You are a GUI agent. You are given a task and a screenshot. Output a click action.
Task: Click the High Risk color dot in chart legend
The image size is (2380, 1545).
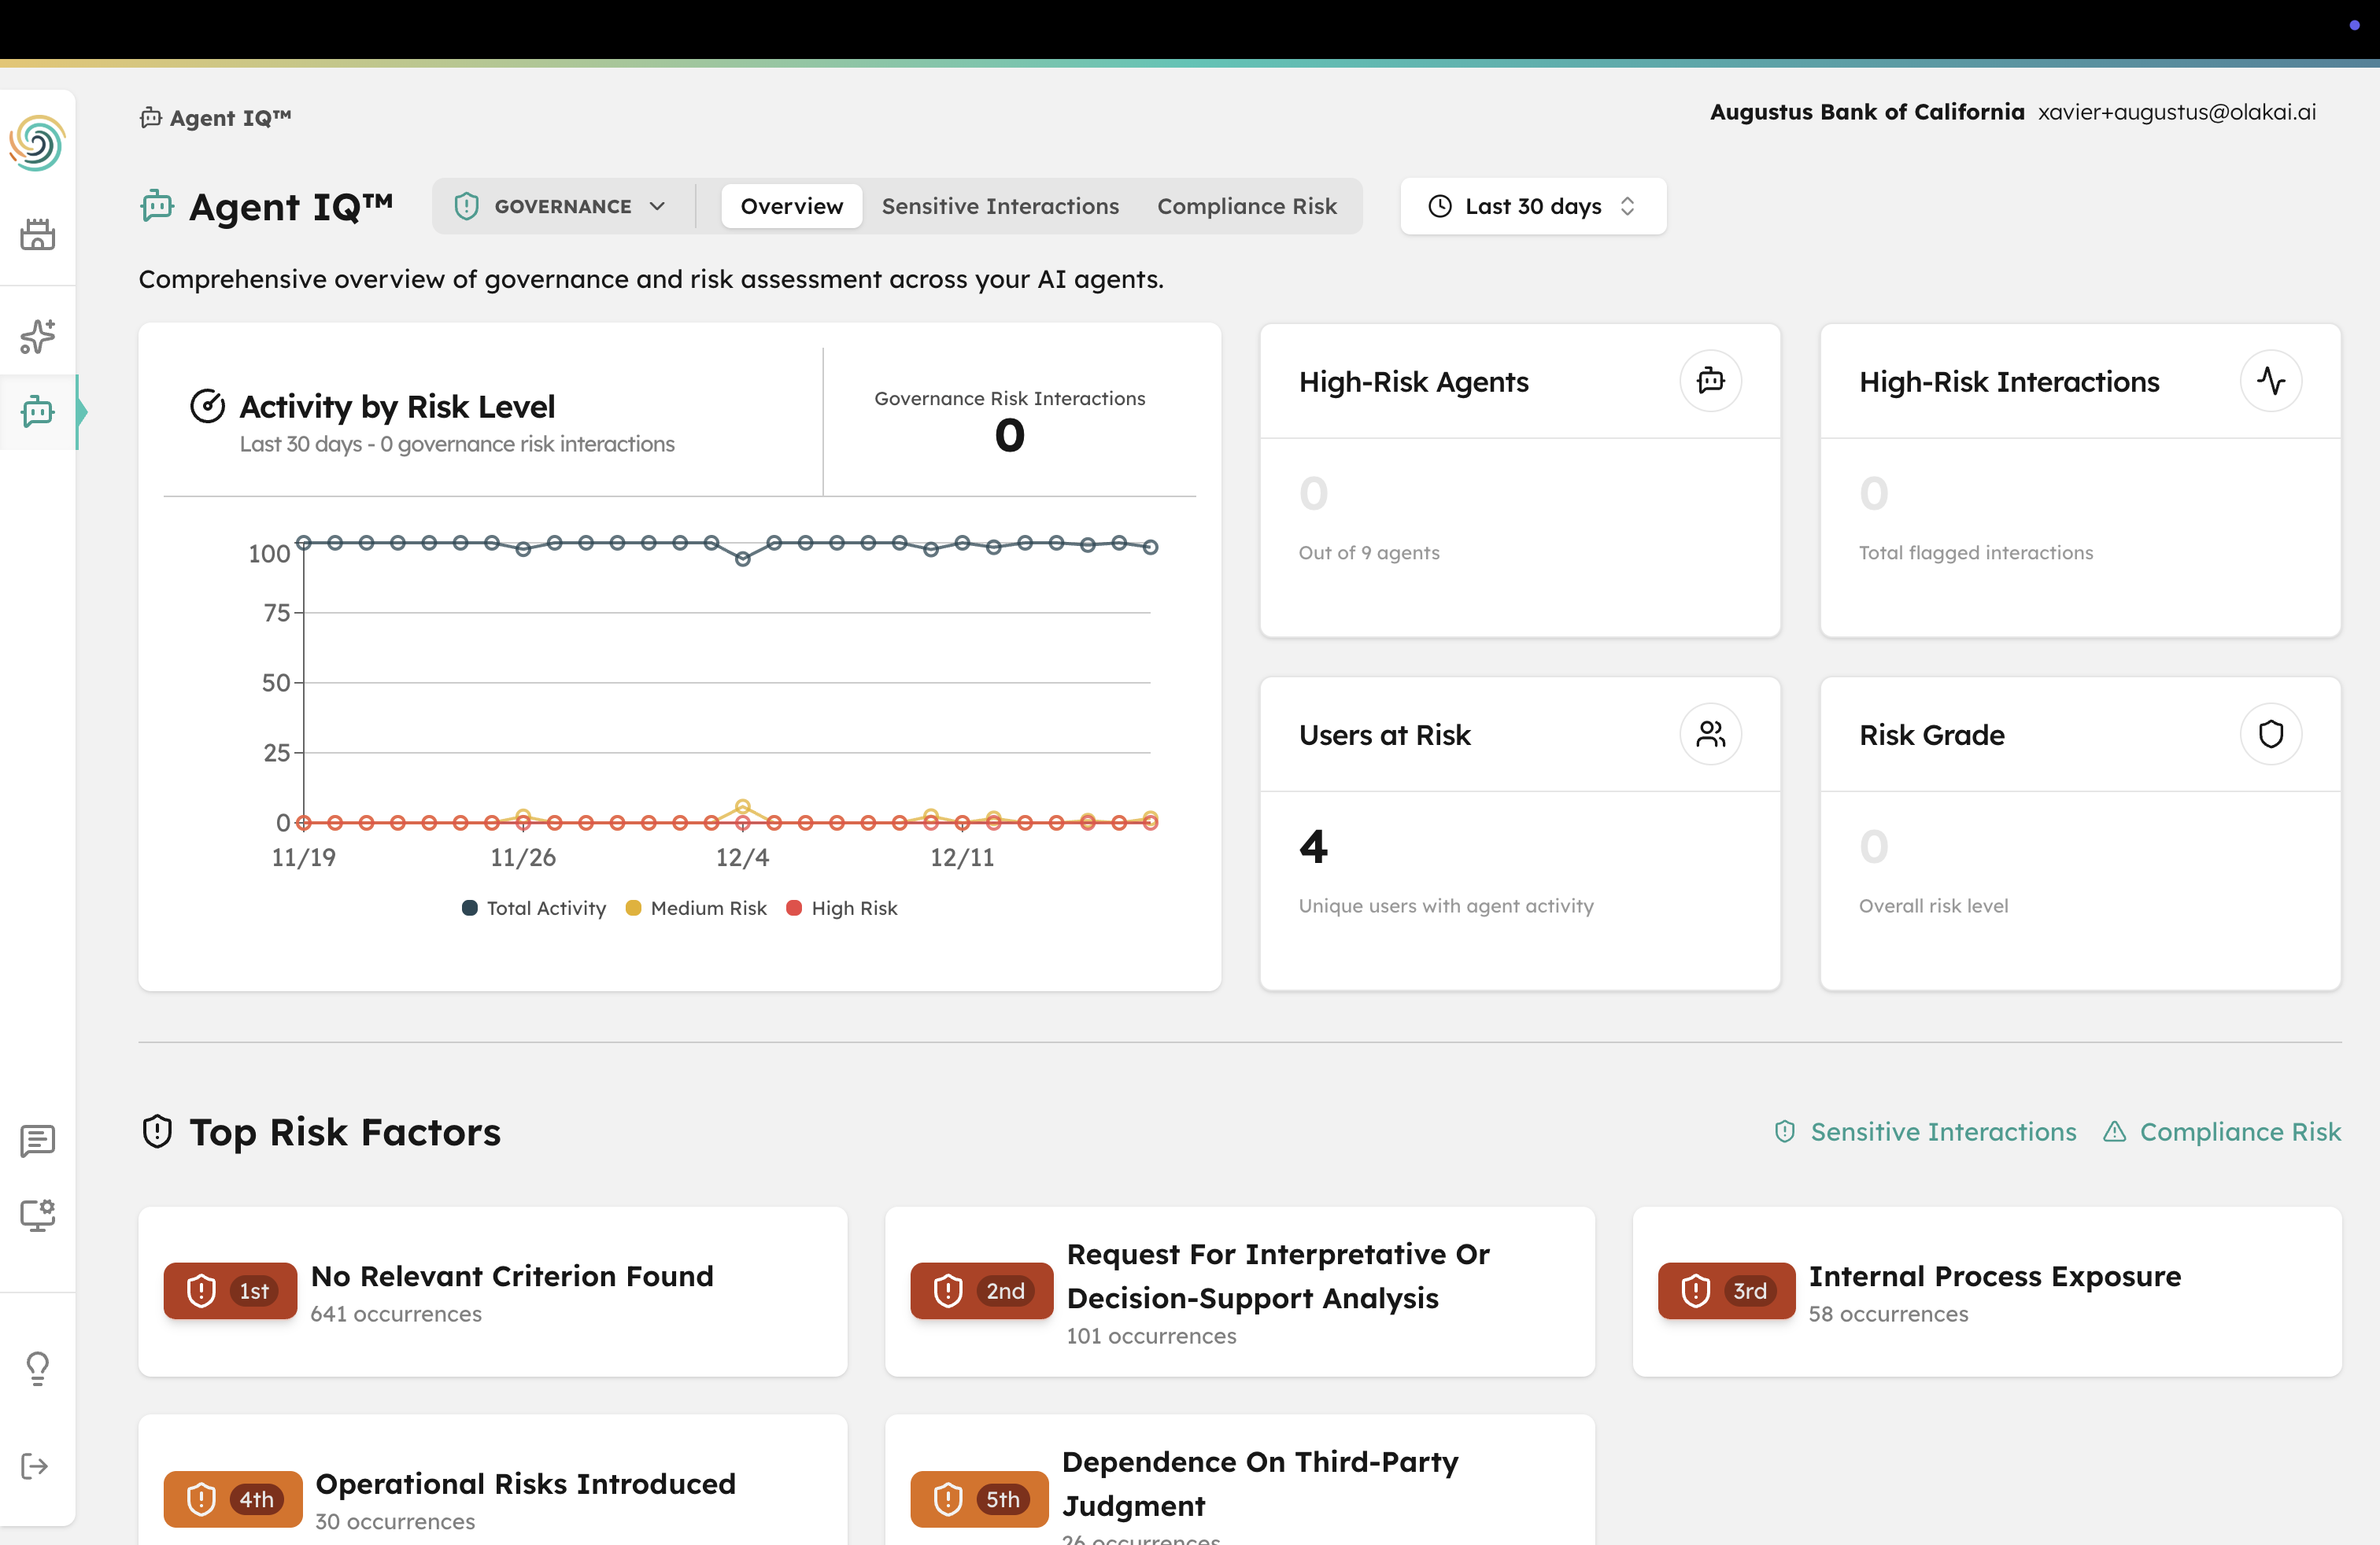coord(795,908)
